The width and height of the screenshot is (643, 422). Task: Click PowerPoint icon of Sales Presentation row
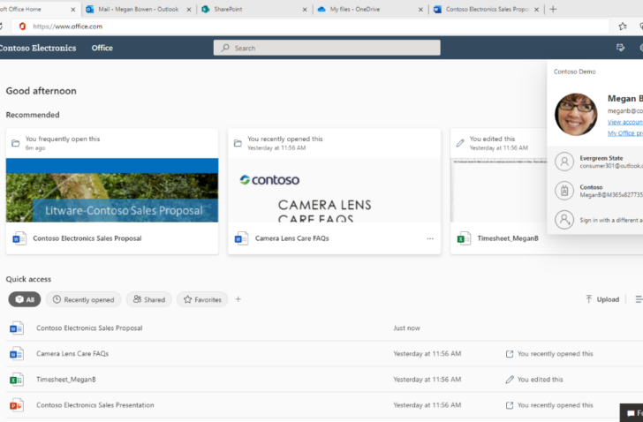(x=17, y=405)
